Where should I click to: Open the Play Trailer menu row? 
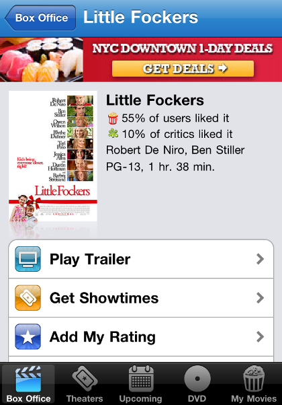point(141,259)
